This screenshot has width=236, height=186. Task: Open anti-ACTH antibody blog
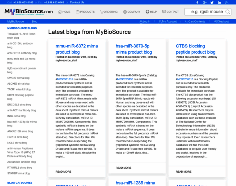[21, 110]
